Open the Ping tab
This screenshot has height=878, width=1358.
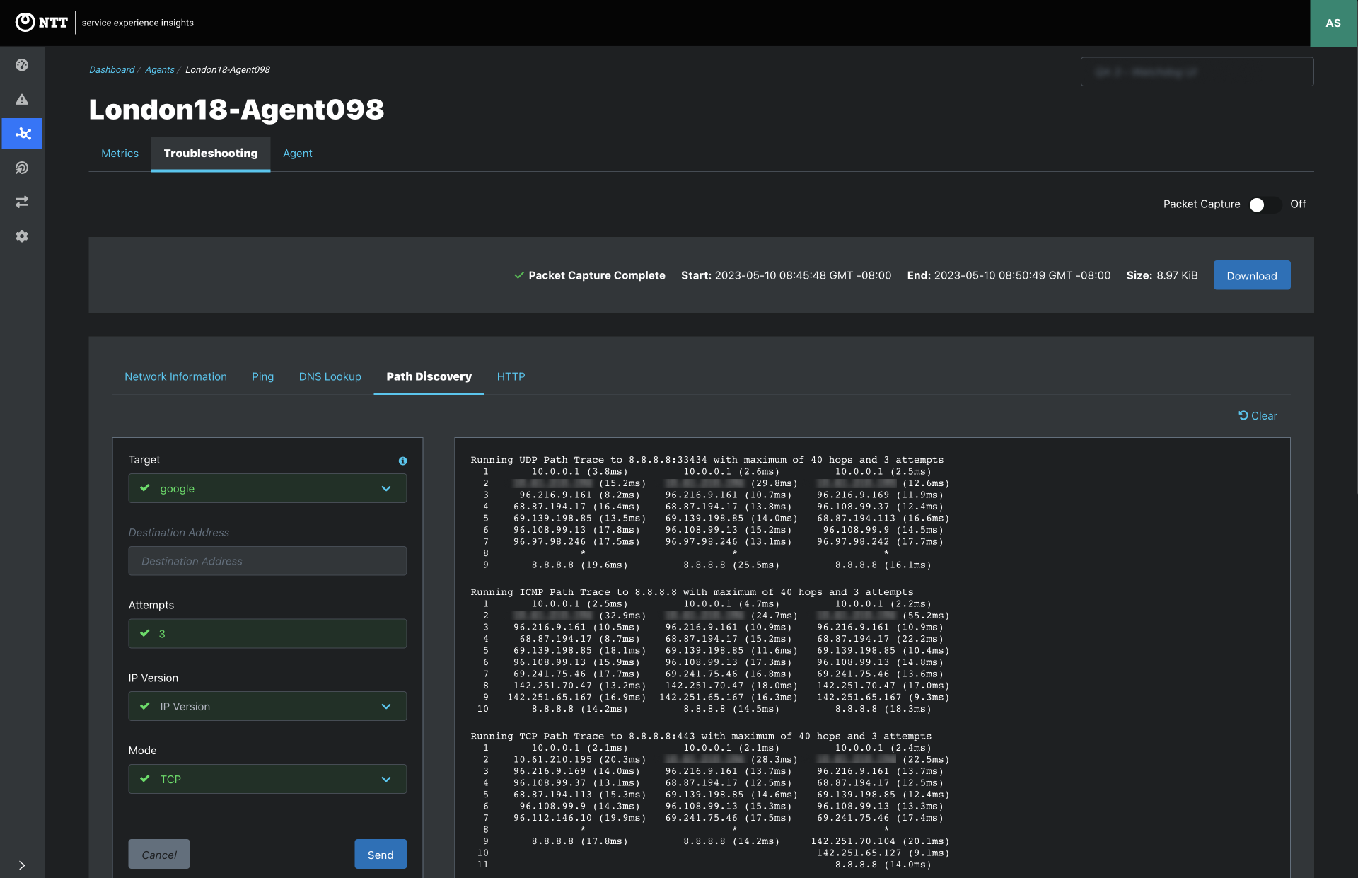click(262, 376)
